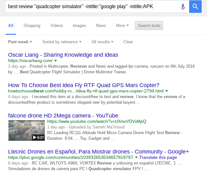Open the Videos results tab

(57, 25)
